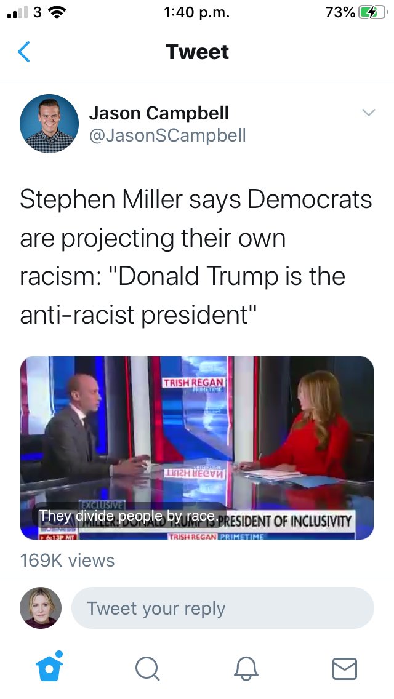
Task: Open the Messages envelope tab
Action: [345, 669]
